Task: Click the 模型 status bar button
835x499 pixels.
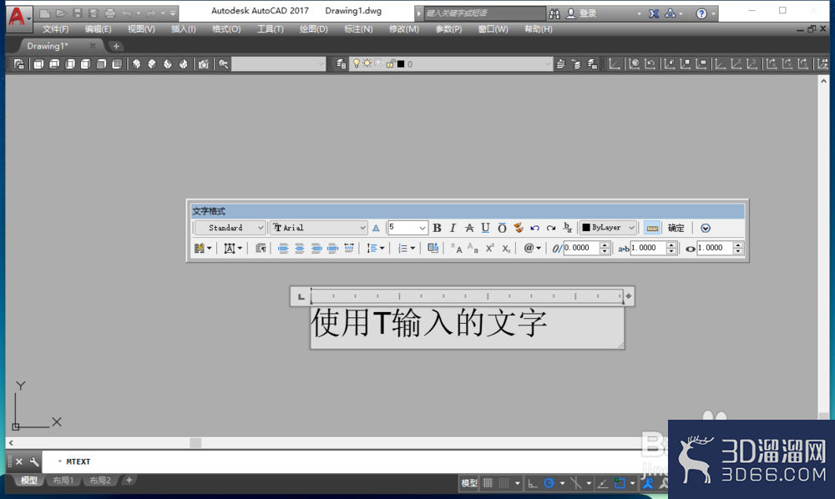Action: pos(469,483)
